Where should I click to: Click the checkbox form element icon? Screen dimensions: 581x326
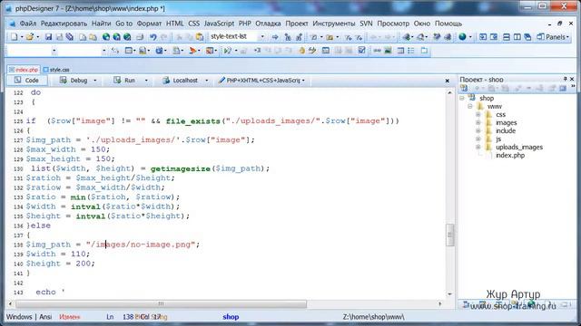point(361,51)
